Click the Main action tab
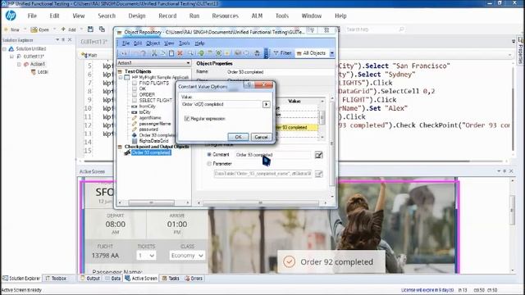Screen dimensions: 525x295 click(89, 55)
